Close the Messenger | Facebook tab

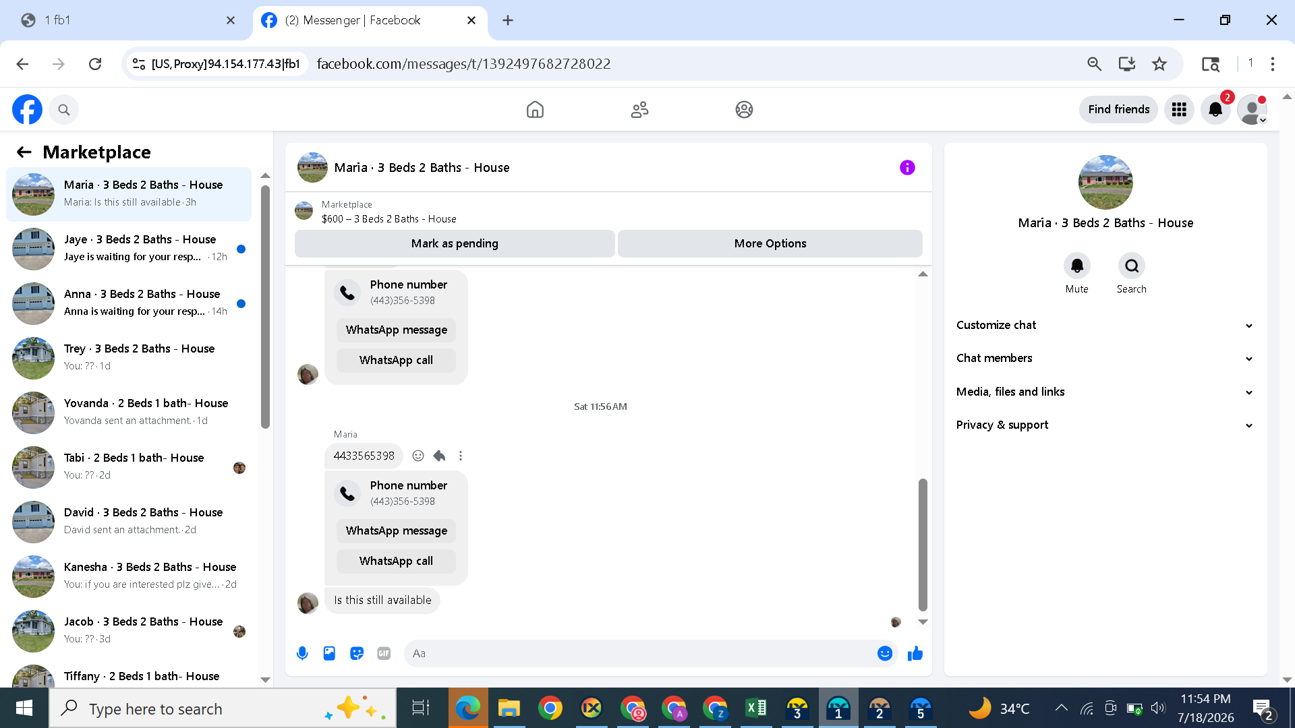coord(471,20)
